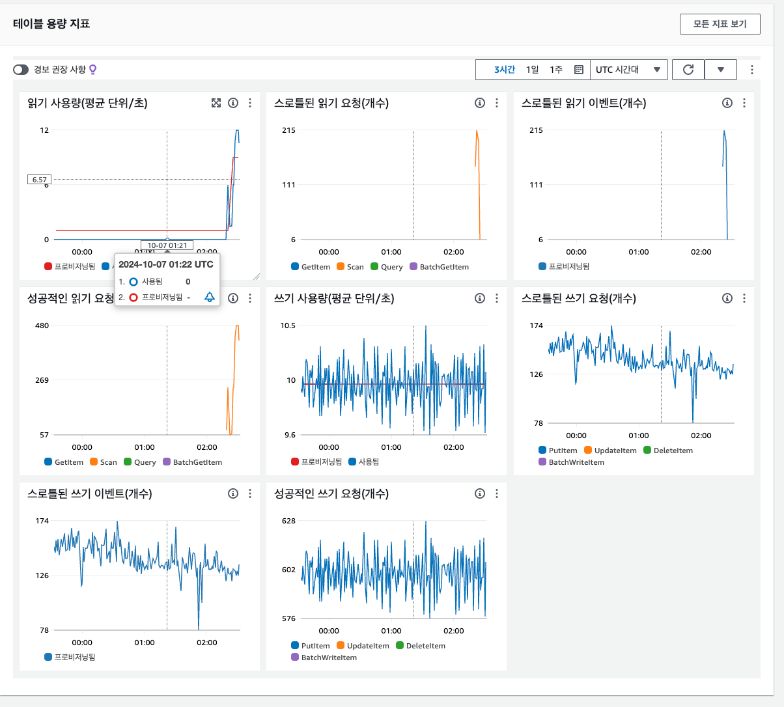
Task: Open options menu of 스로틀된 읽기 이벤트 chart
Action: click(x=744, y=103)
